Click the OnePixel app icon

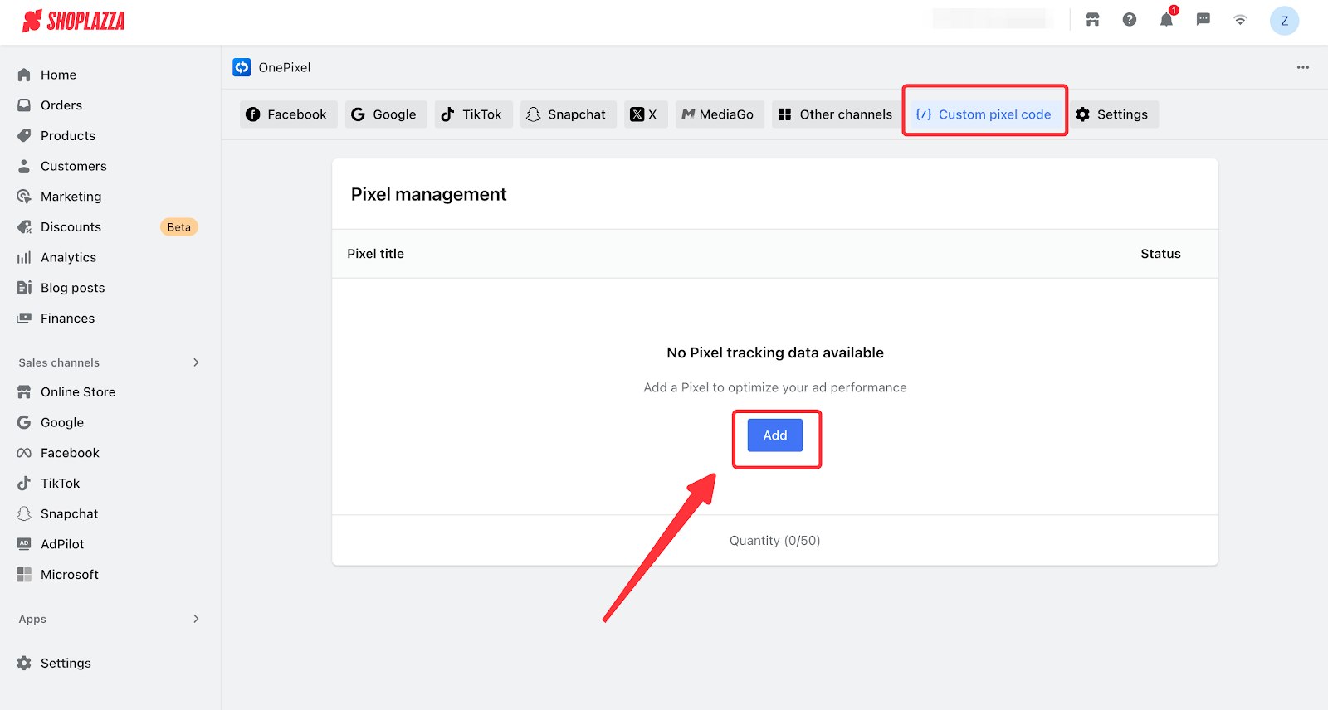point(242,67)
